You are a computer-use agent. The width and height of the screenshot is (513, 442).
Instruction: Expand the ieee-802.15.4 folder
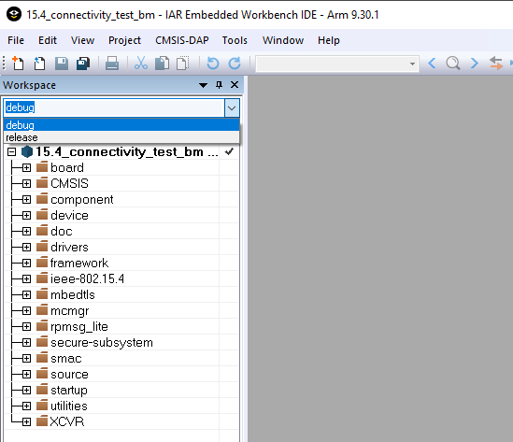pos(26,278)
